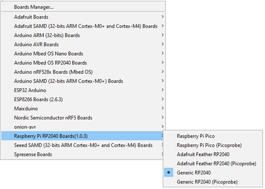Open Arduino nRF528x Boards (Mbed OS)

(x=83, y=72)
